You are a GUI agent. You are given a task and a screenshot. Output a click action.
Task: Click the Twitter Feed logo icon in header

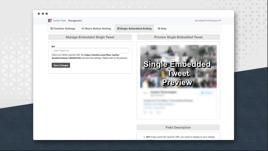coord(50,21)
